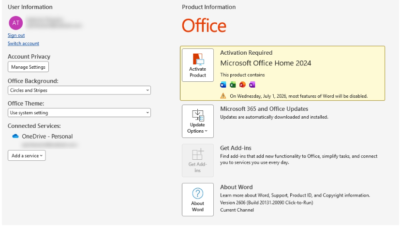
Task: Click the OneNote app icon in product contents
Action: [x=252, y=85]
